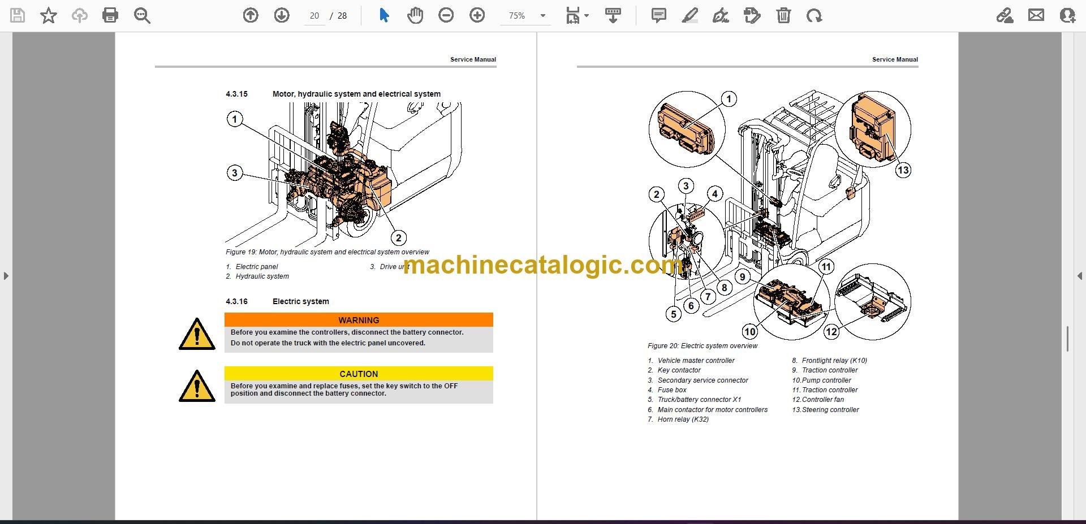1086x524 pixels.
Task: Click the vertical scrollbar thumb
Action: click(x=1067, y=339)
